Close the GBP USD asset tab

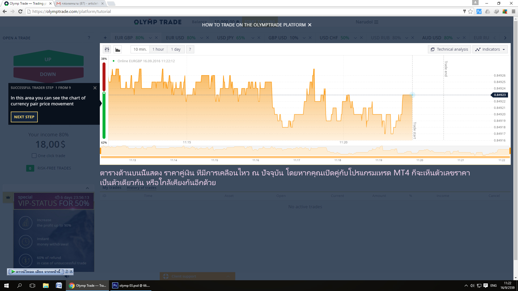coord(310,38)
